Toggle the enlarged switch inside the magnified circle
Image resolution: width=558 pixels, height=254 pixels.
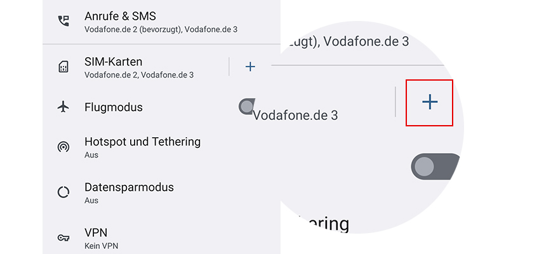(x=435, y=167)
